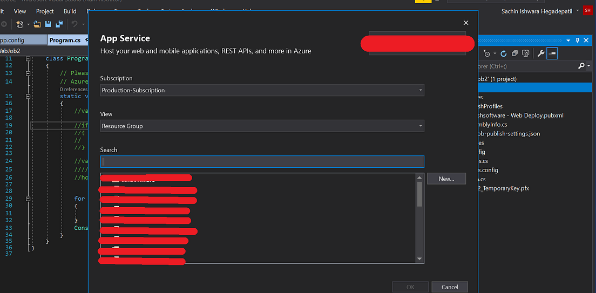Open the View Resource Group dropdown
Screen dimensions: 596x293
[262, 126]
